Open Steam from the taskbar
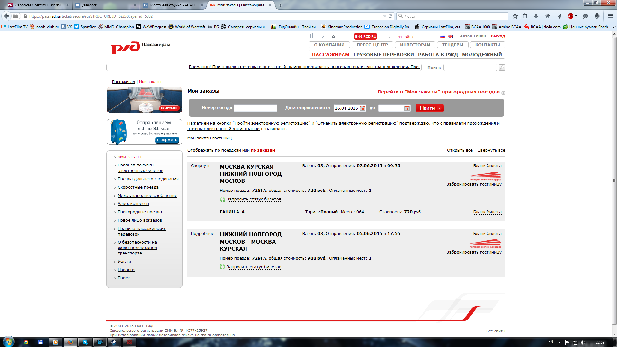The width and height of the screenshot is (617, 347). (114, 342)
